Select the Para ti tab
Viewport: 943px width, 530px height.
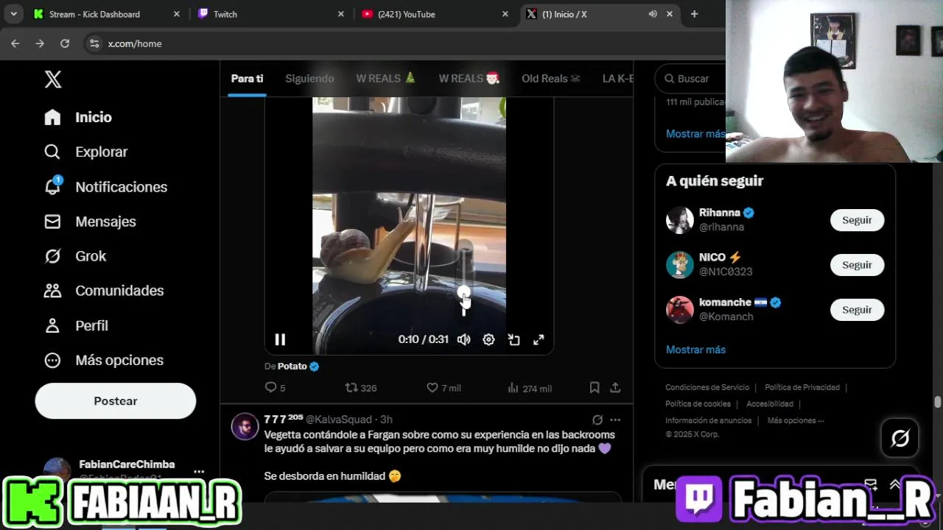coord(247,79)
